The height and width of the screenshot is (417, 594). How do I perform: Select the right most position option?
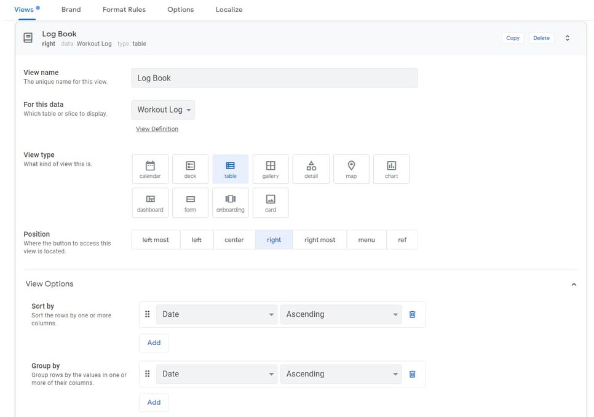(x=319, y=239)
